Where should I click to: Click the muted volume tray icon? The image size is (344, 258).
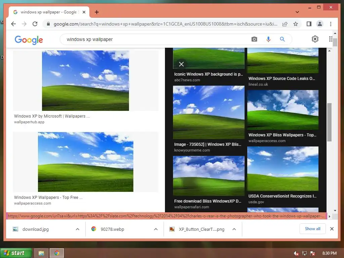(296, 253)
